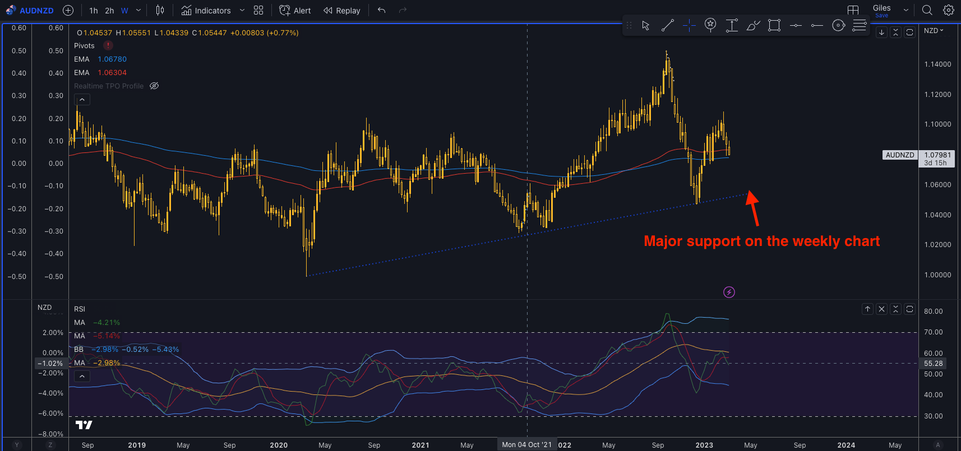
Task: Click the star pin favorites tool
Action: 710,25
